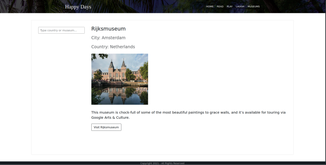Image resolution: width=326 pixels, height=165 pixels.
Task: Open the PLAY nav item
Action: tap(229, 7)
